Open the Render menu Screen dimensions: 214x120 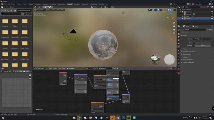tap(13, 4)
